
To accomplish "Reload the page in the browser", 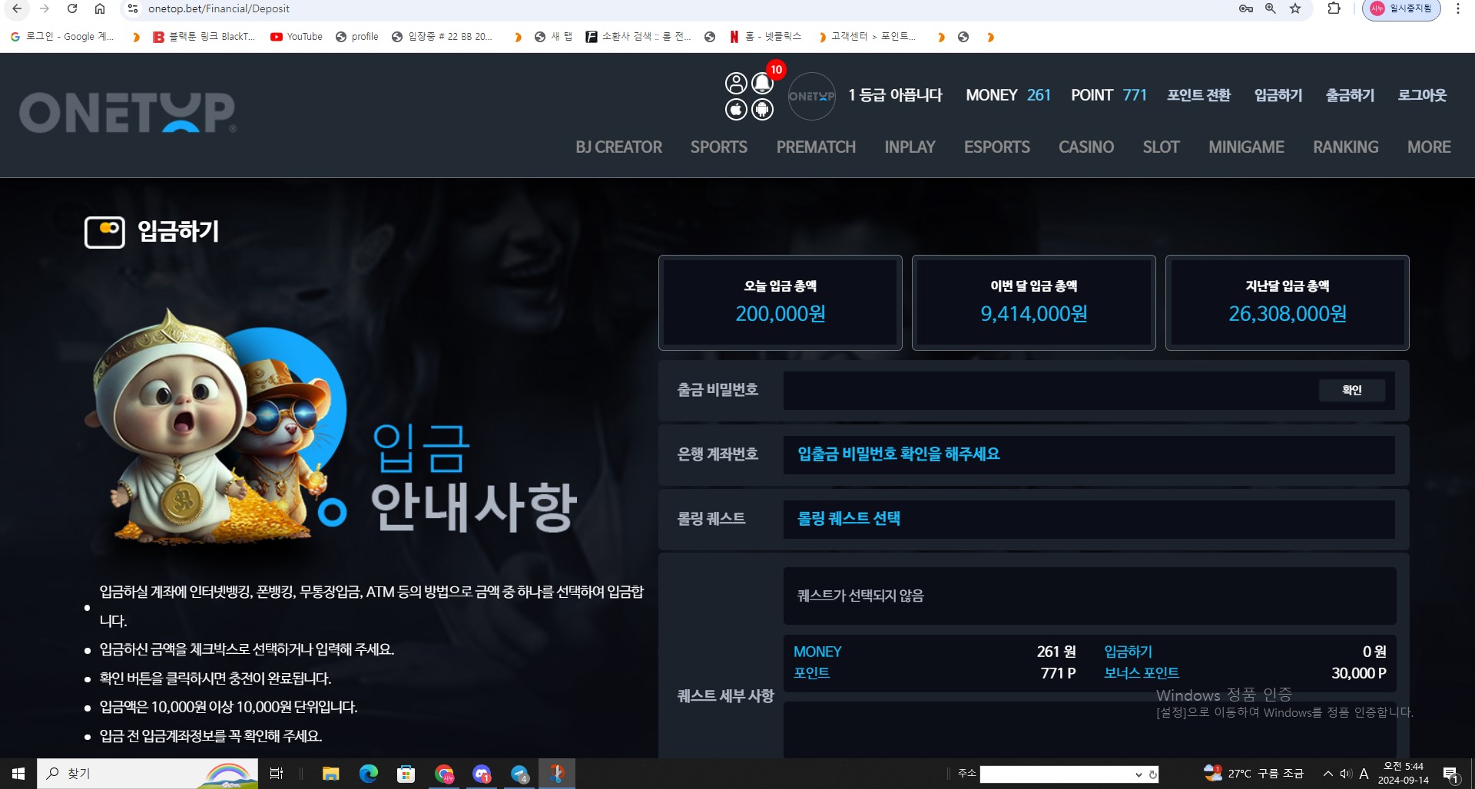I will (71, 8).
